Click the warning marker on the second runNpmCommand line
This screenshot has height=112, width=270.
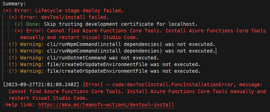click(13, 51)
